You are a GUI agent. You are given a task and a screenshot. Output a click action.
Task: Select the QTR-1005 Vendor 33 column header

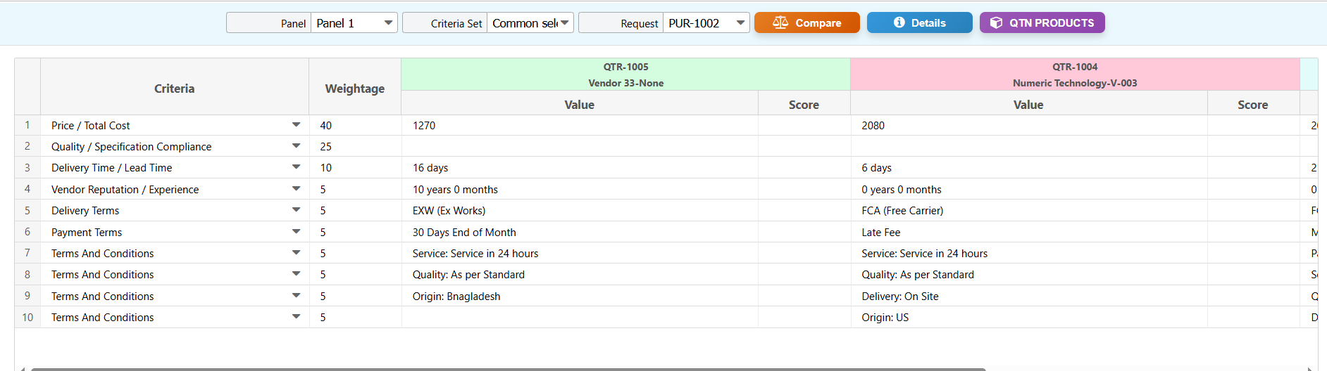coord(625,74)
